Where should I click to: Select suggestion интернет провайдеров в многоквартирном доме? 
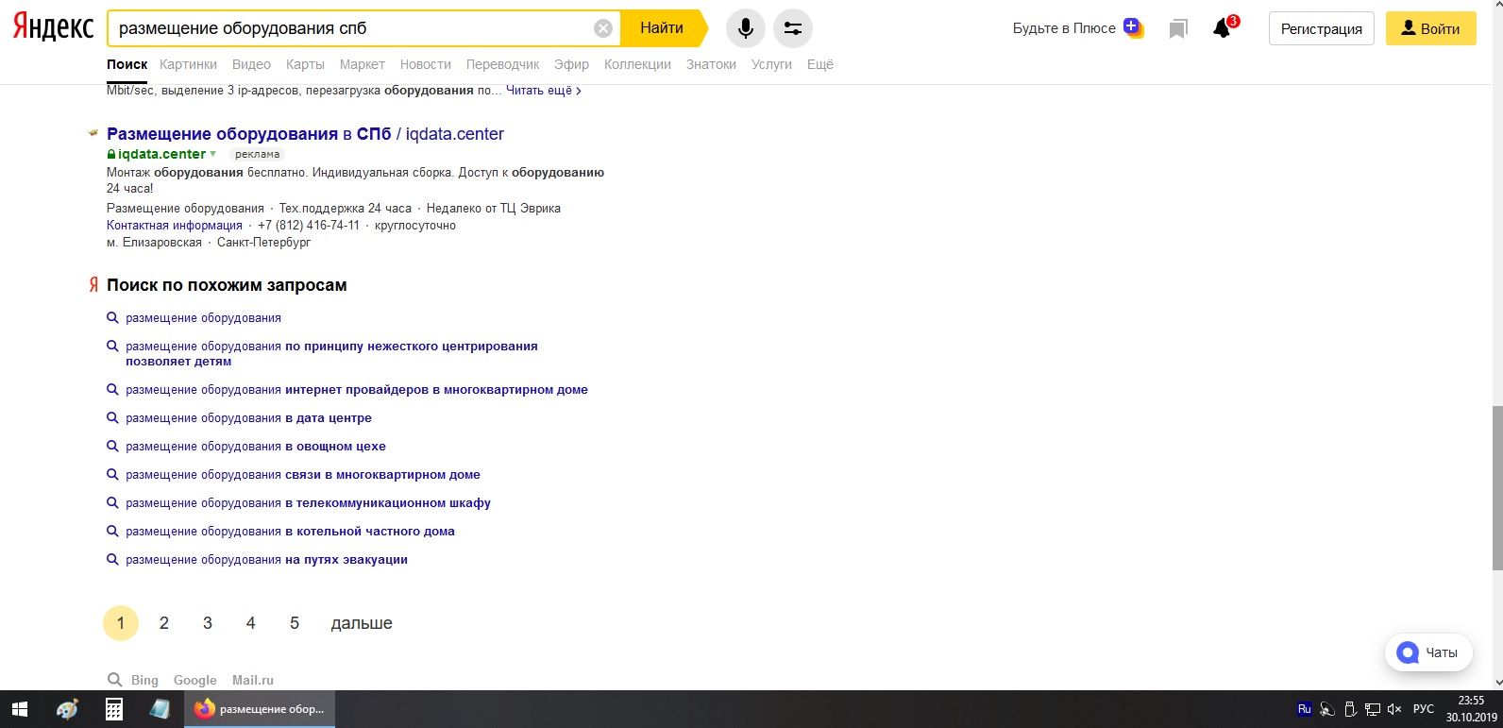point(357,390)
